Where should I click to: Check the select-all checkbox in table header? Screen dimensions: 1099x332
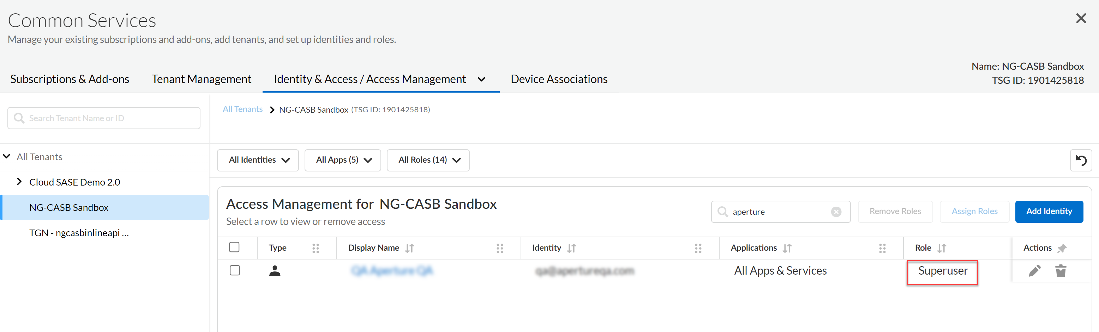(x=234, y=247)
